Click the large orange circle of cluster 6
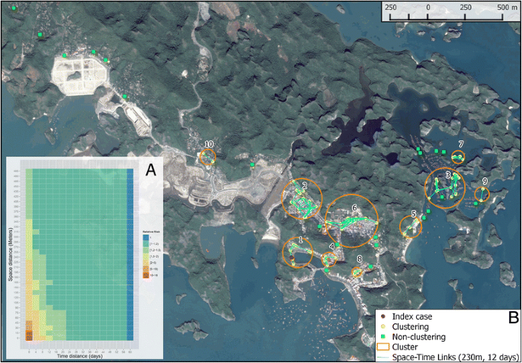Viewport: 522px width, 363px height. click(351, 221)
